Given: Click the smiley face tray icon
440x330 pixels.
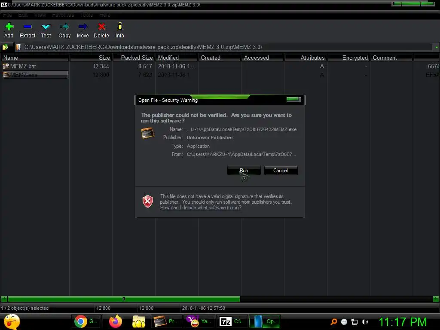Looking at the screenshot, I should coord(344,322).
